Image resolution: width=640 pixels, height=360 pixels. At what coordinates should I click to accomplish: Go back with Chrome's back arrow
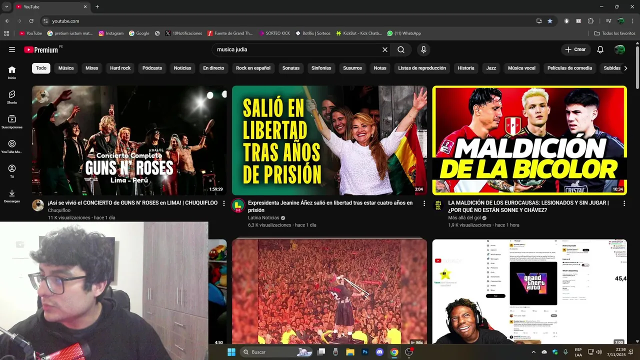point(7,21)
